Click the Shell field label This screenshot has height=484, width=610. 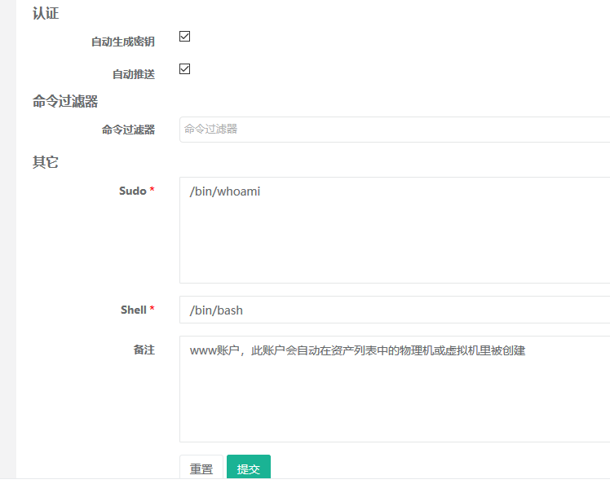[133, 310]
